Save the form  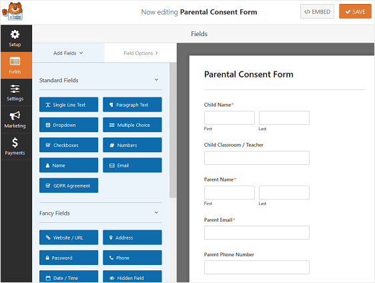[355, 11]
